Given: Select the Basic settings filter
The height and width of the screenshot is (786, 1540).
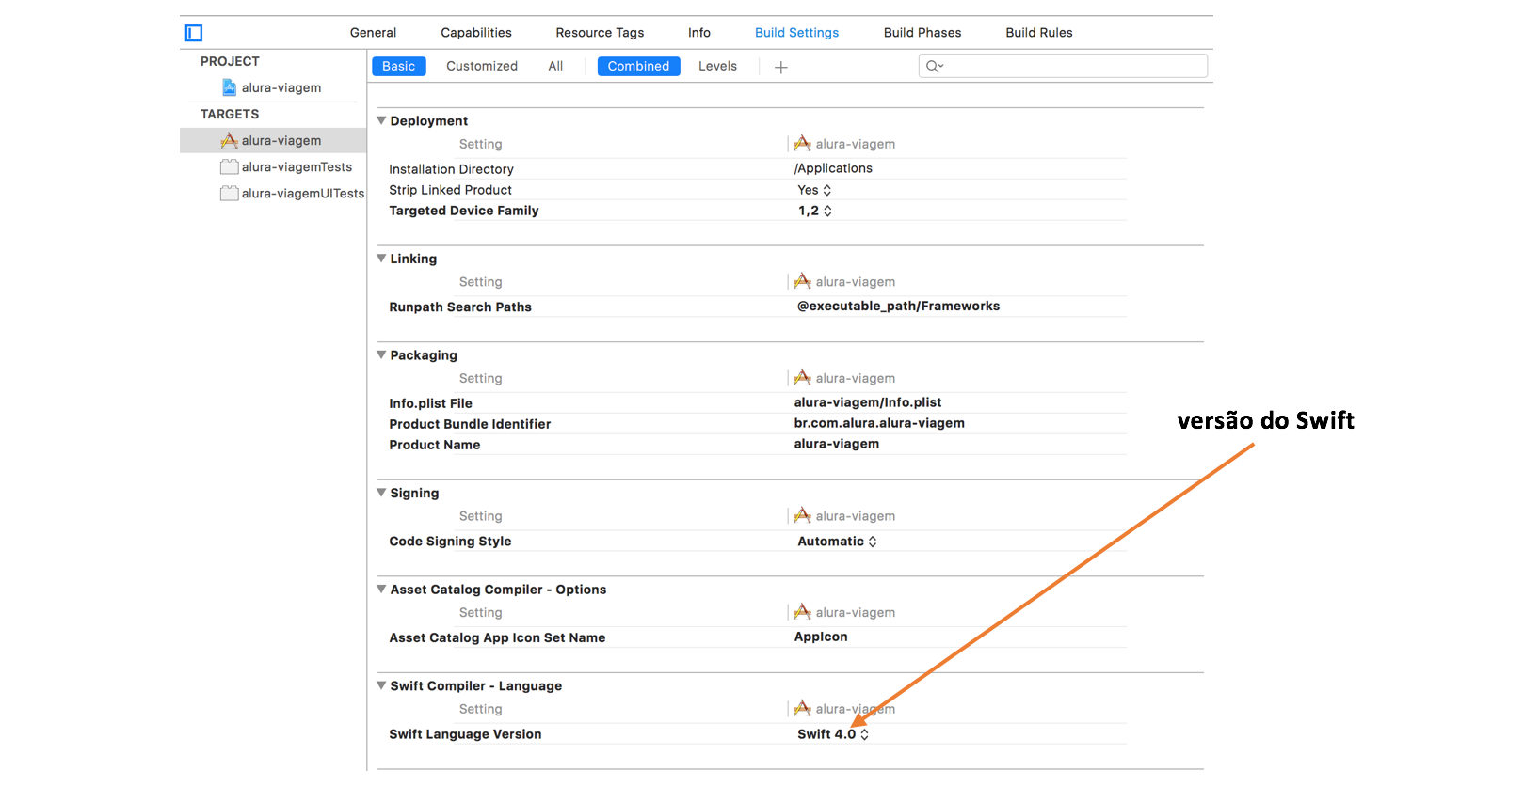Looking at the screenshot, I should pyautogui.click(x=399, y=66).
